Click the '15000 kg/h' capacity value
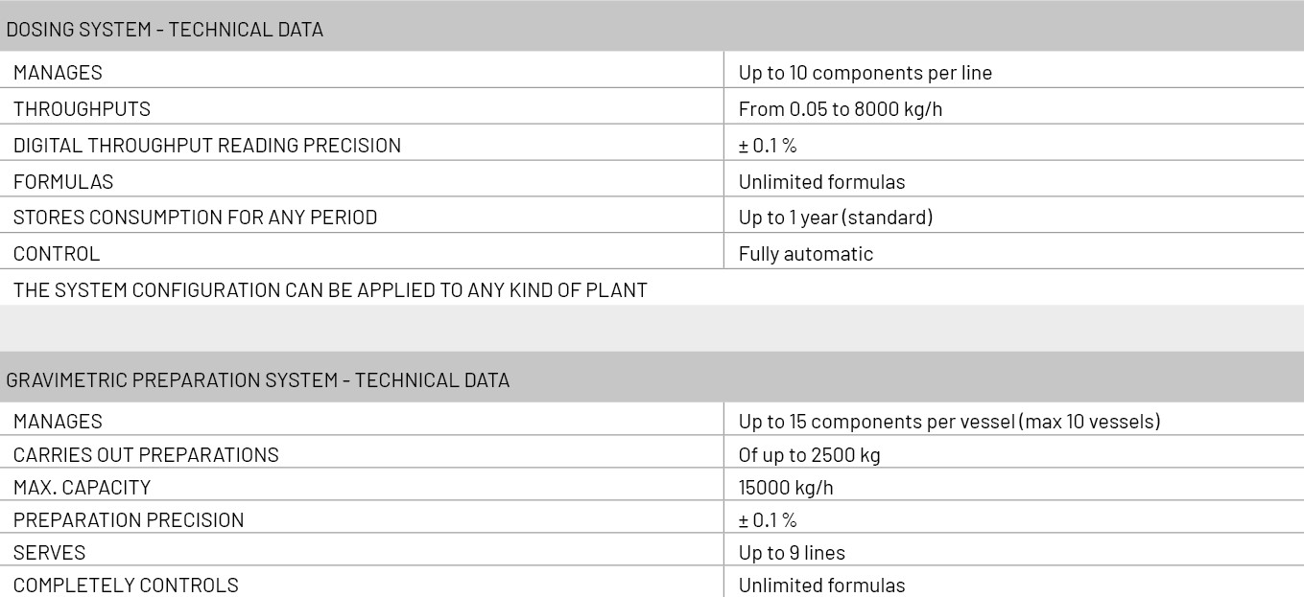This screenshot has width=1304, height=597. click(786, 488)
